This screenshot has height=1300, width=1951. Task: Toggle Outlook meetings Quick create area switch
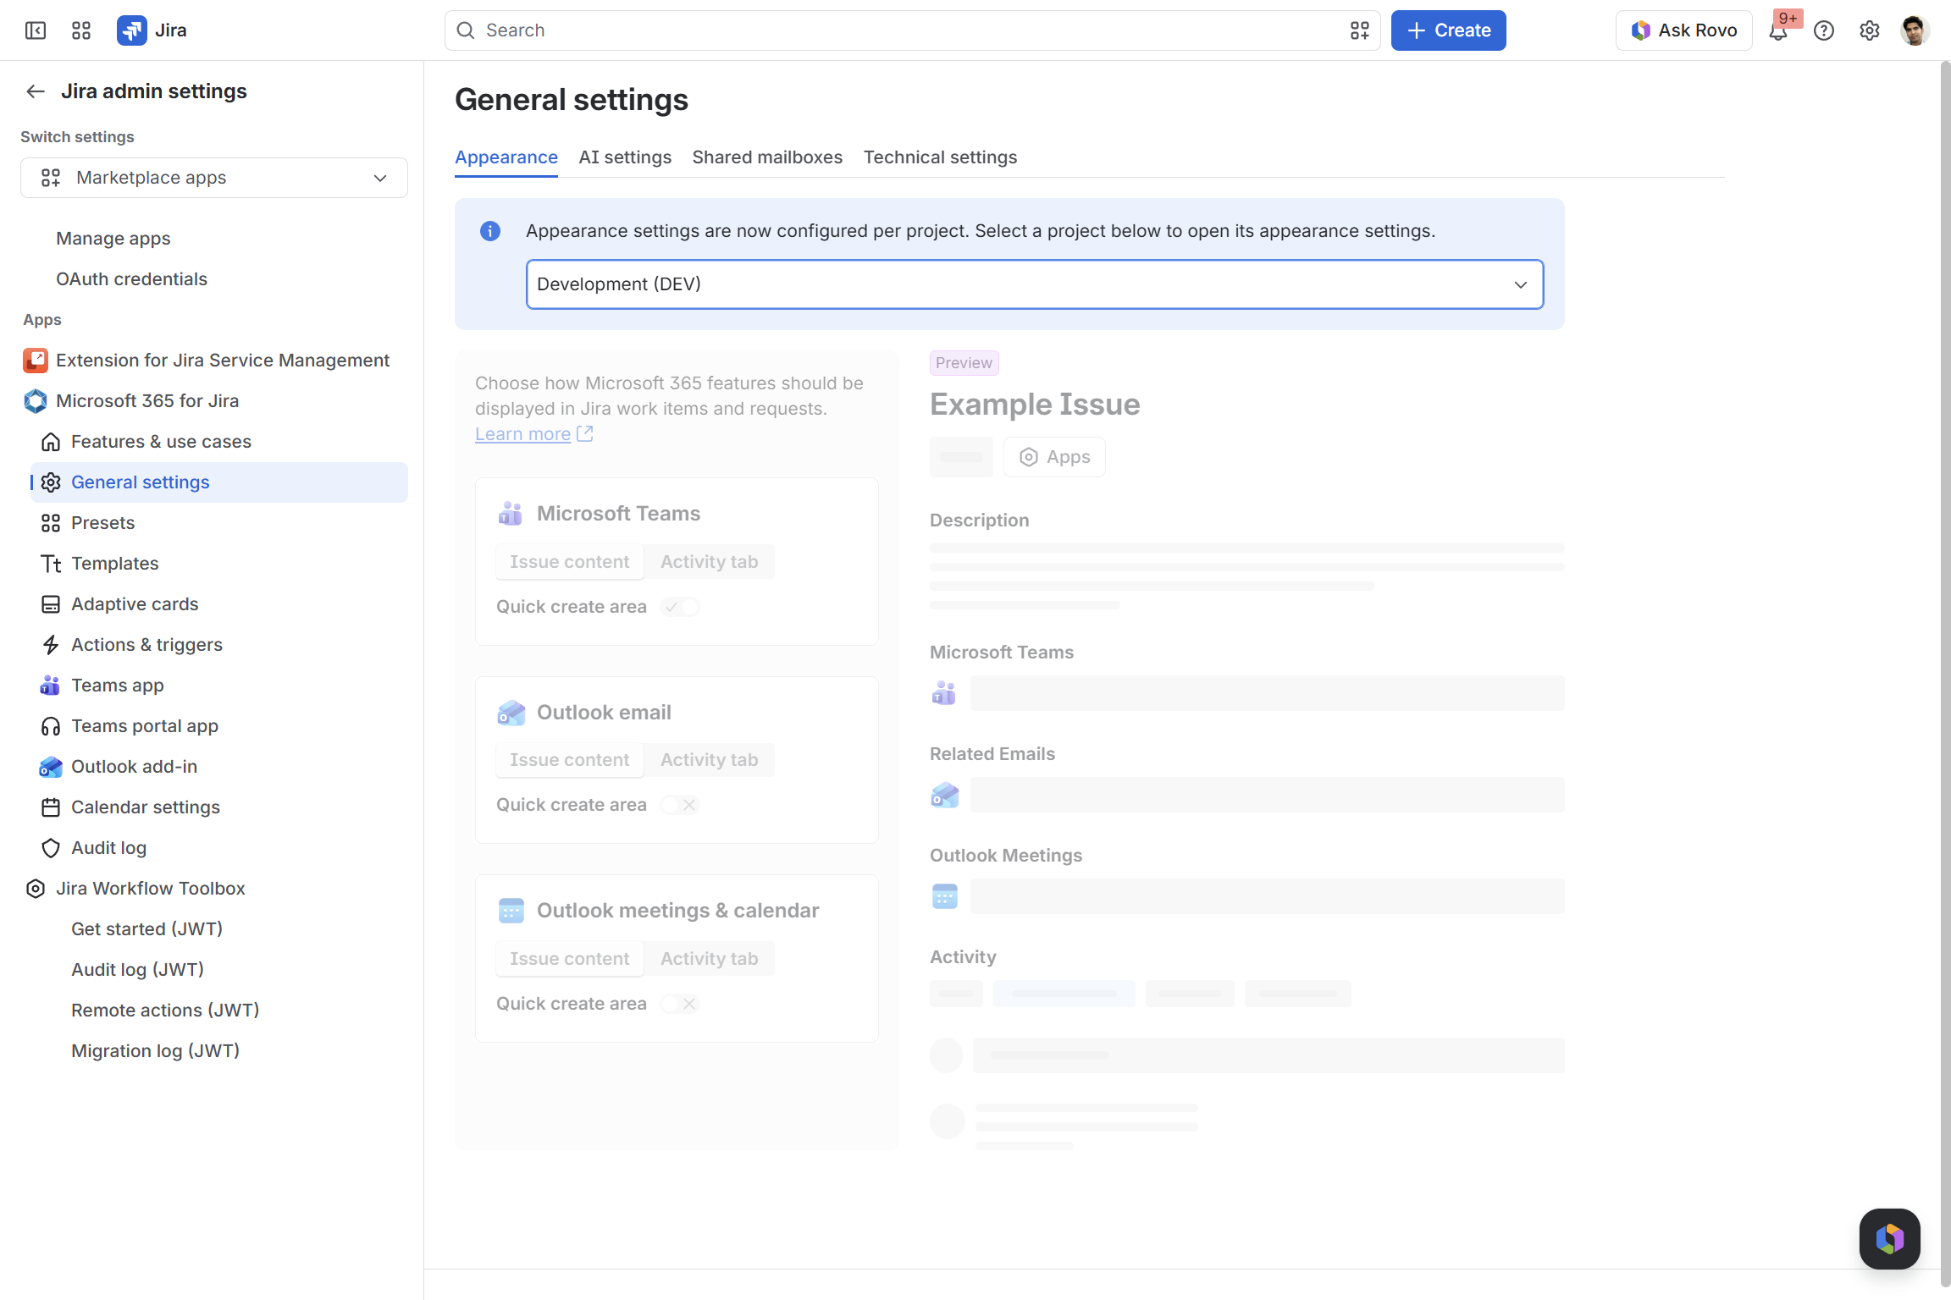pyautogui.click(x=681, y=1004)
